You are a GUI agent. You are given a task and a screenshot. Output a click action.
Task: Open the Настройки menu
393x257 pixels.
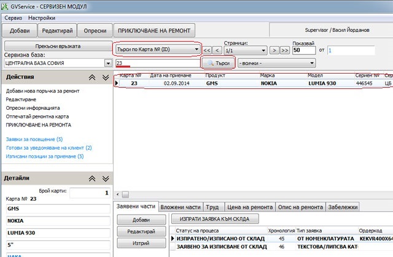tap(42, 18)
